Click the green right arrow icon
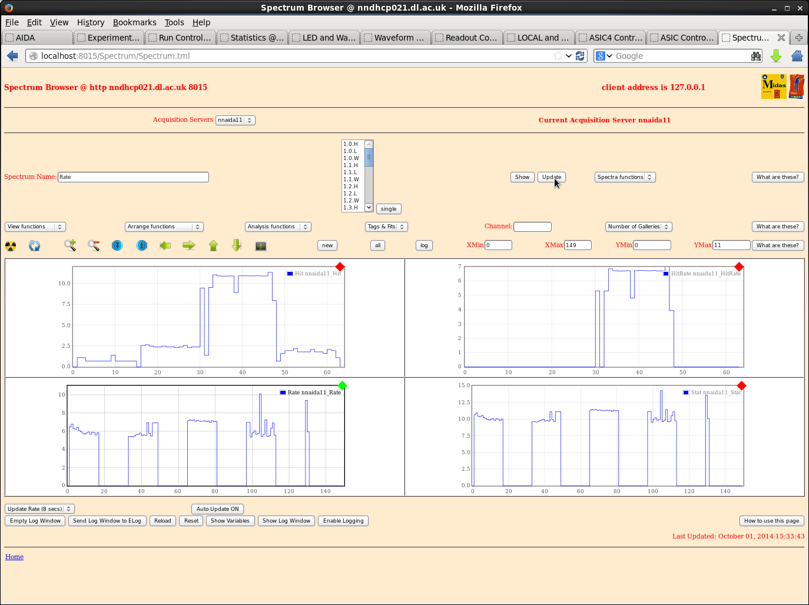The height and width of the screenshot is (605, 809). point(188,245)
